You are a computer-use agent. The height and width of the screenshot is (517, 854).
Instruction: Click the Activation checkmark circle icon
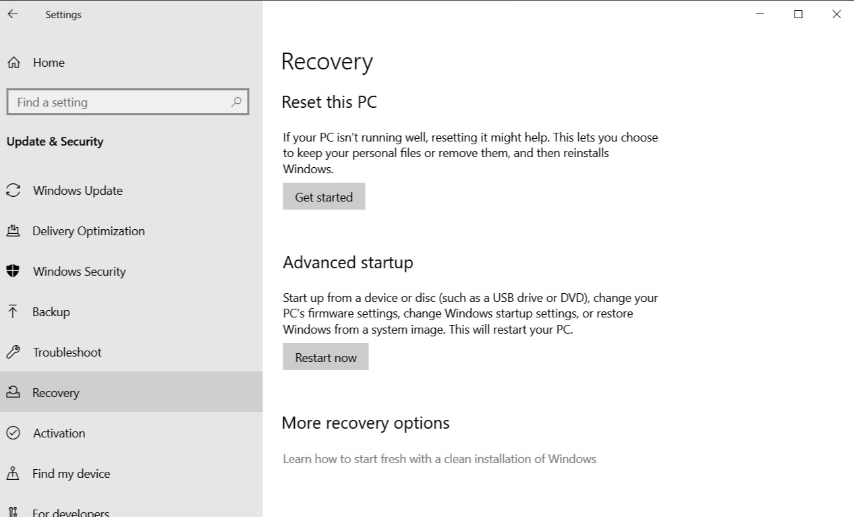(x=13, y=433)
